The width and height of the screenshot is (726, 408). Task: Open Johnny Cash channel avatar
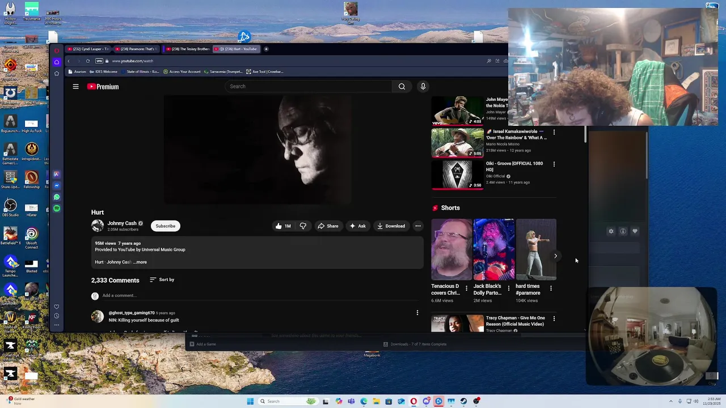[x=98, y=226]
